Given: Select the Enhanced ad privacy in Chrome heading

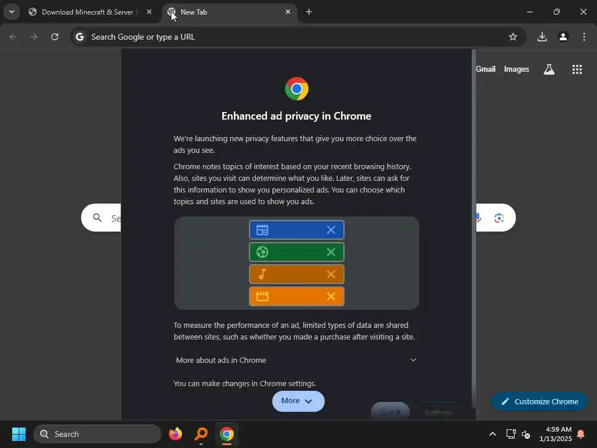Looking at the screenshot, I should 296,116.
